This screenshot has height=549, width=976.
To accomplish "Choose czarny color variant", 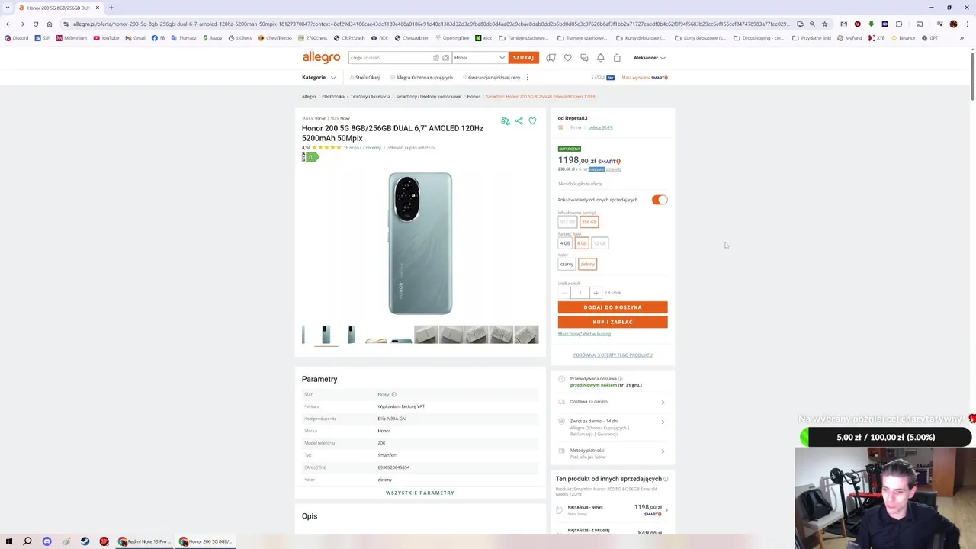I will pyautogui.click(x=567, y=264).
